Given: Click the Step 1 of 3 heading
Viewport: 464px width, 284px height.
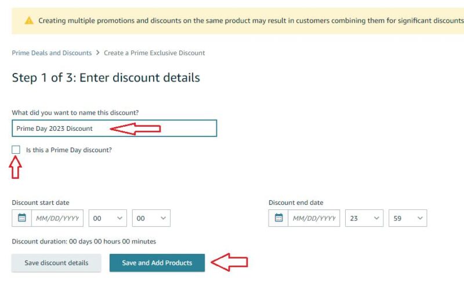Looking at the screenshot, I should point(106,78).
